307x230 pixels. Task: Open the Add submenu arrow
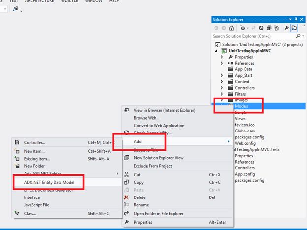228,141
